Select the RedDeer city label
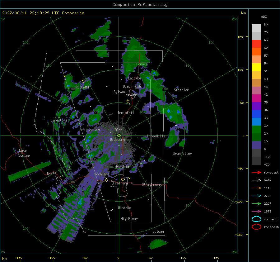This screenshot has width=280, height=262. [x=132, y=94]
